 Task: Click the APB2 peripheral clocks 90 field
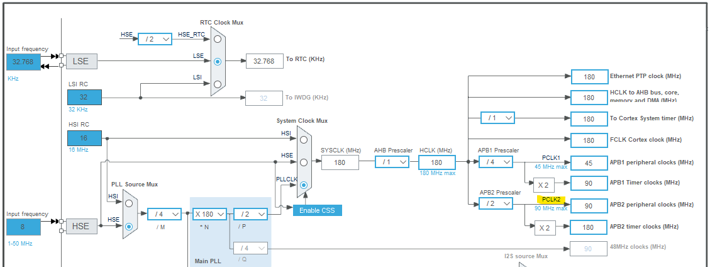(589, 206)
